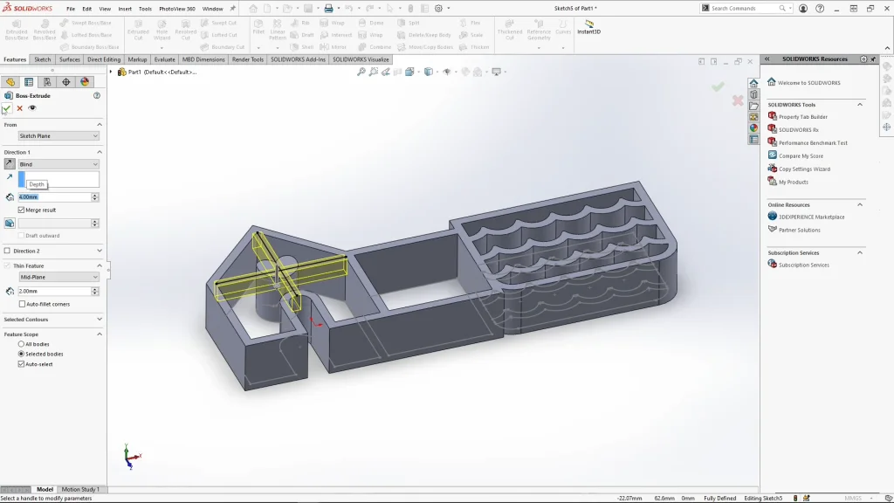The height and width of the screenshot is (503, 894).
Task: Open the SOLIDWORKS Resources settings gear
Action: [863, 59]
